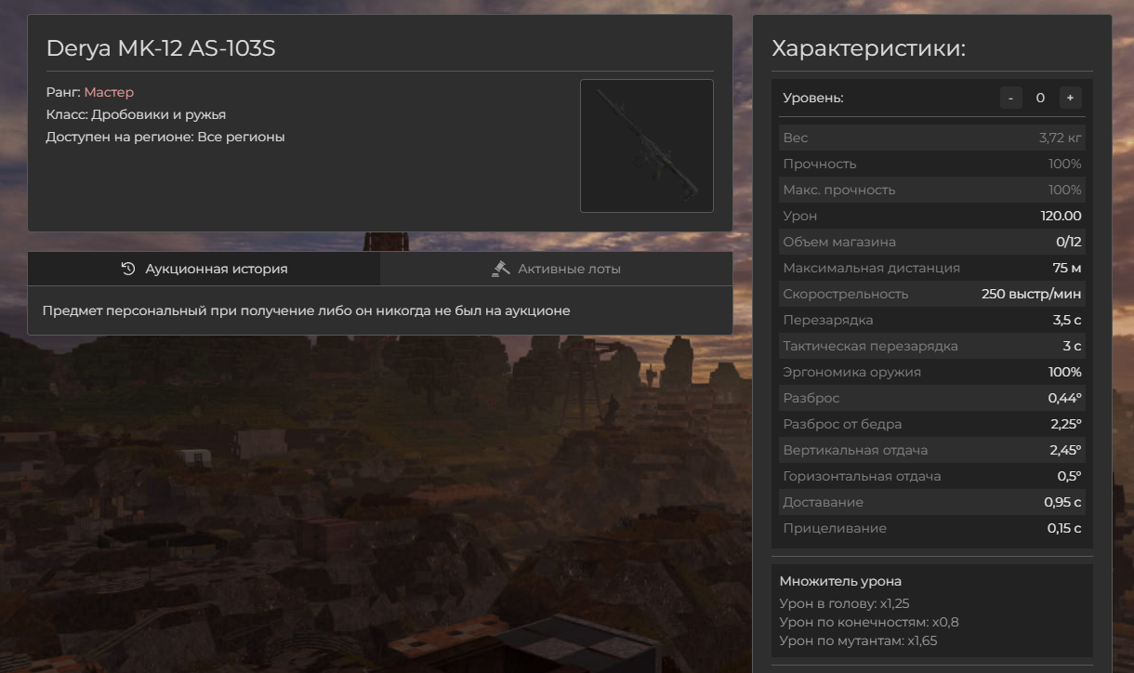The height and width of the screenshot is (673, 1134).
Task: Click the Мастер rank label
Action: [109, 92]
